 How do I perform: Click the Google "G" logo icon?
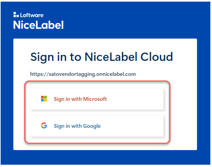tap(44, 126)
